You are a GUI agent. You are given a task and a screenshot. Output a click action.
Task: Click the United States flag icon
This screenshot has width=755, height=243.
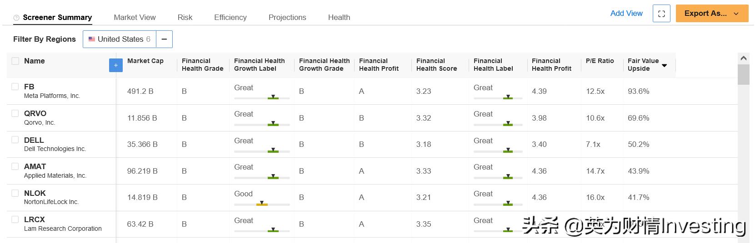click(x=92, y=39)
